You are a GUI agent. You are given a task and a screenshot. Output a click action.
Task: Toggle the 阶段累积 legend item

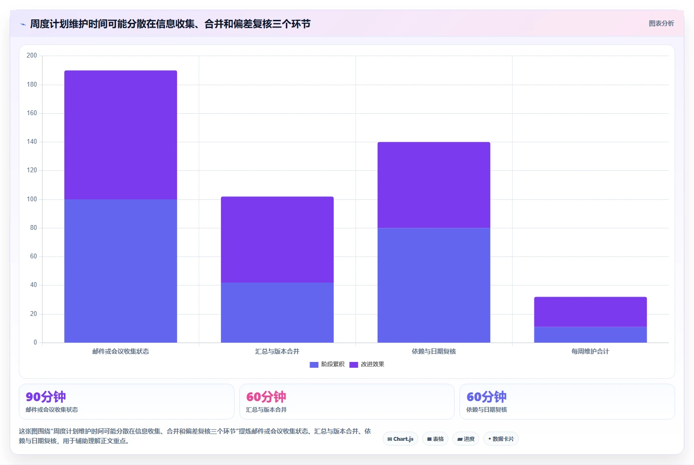327,364
